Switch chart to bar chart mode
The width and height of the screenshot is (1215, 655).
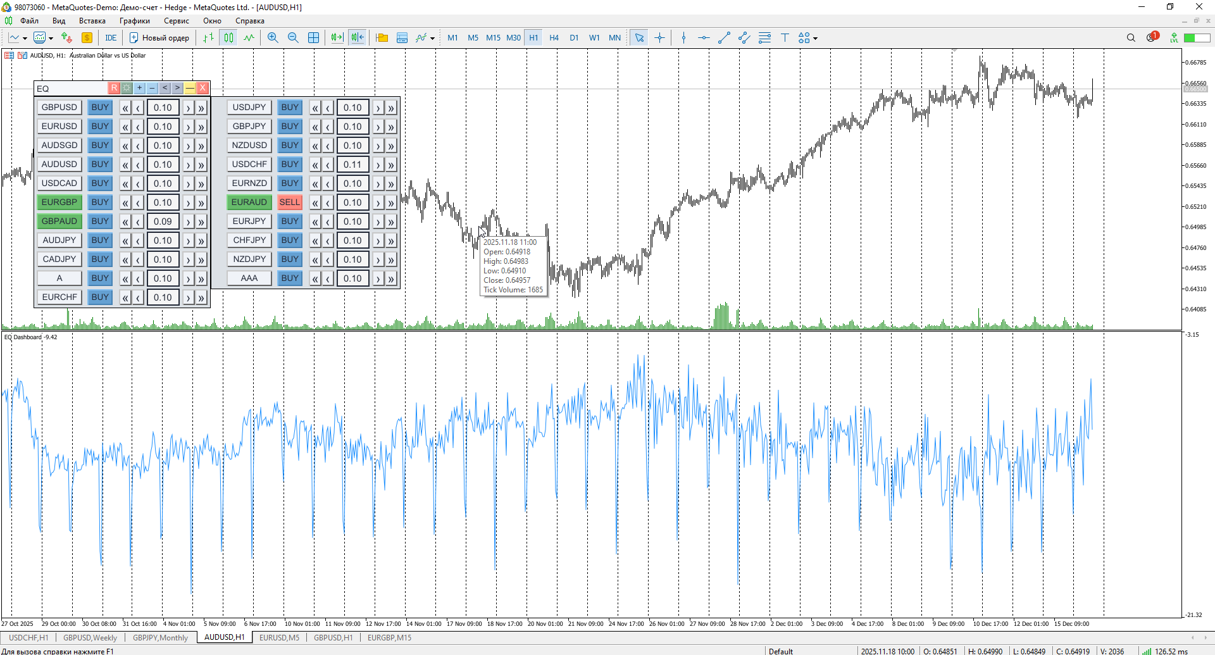pyautogui.click(x=209, y=38)
